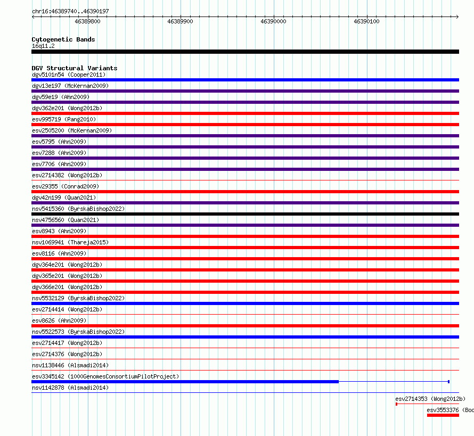Click the nsv5522573 (ByrskaBishop2022) label
This screenshot has width=474, height=436.
pos(78,332)
